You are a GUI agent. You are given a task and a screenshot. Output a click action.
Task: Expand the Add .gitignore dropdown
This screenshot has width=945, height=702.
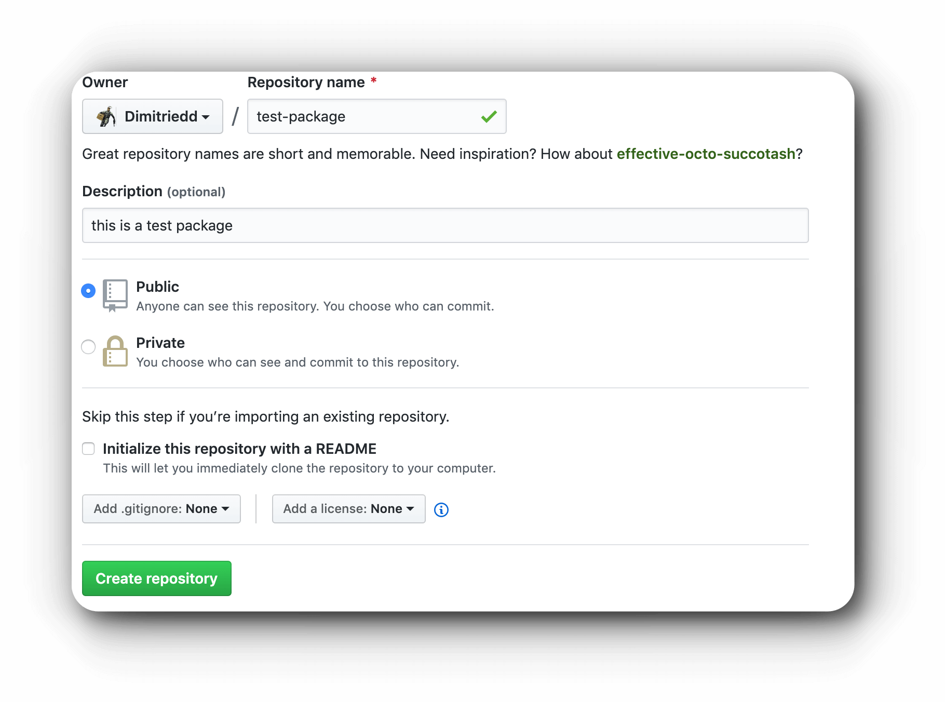coord(161,509)
